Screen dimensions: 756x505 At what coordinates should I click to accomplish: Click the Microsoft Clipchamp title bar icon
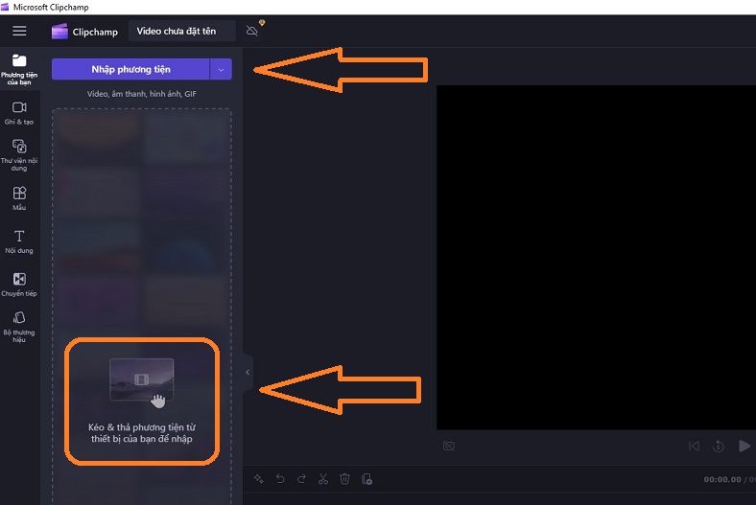5,7
